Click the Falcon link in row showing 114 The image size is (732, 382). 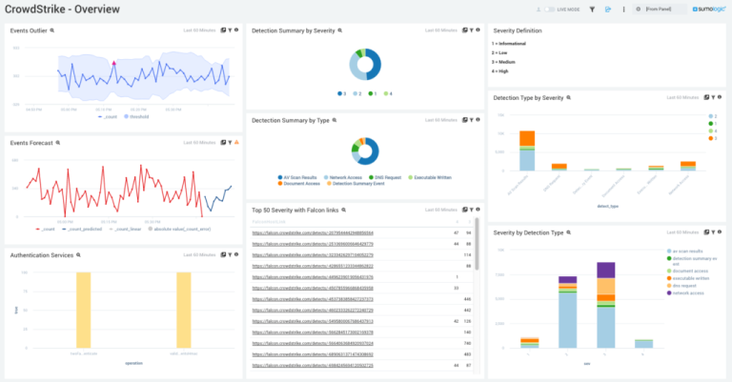pos(313,255)
